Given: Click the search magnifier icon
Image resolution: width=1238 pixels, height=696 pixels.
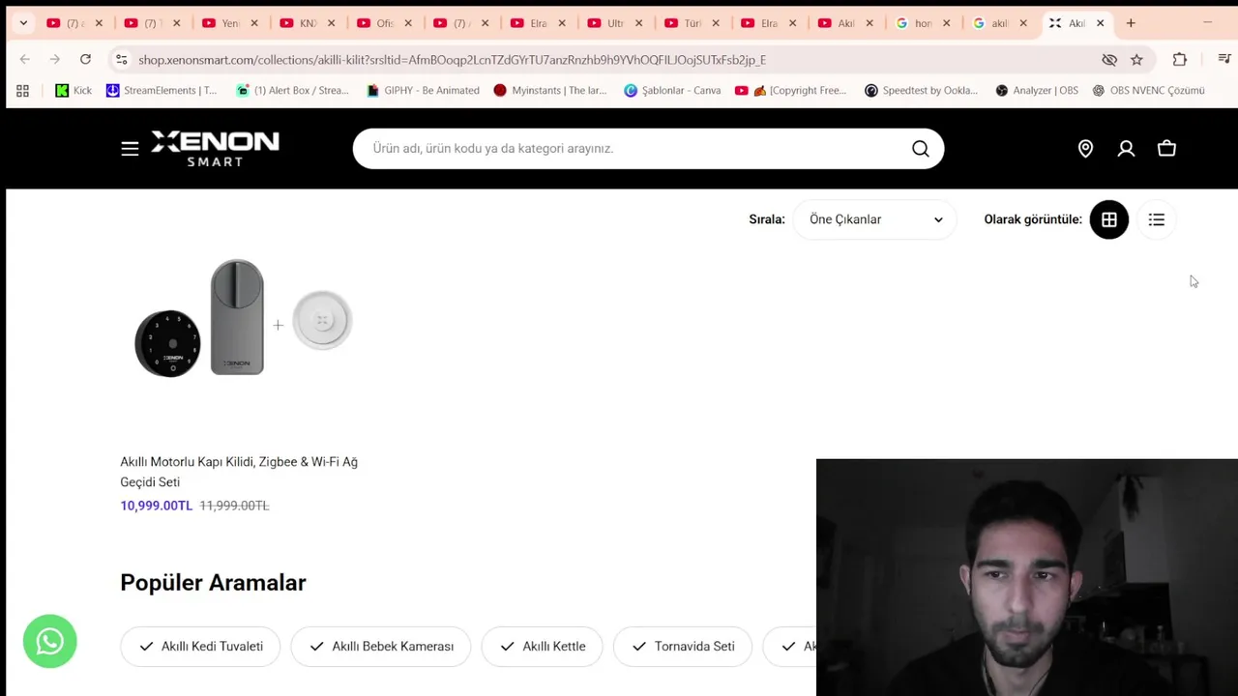Looking at the screenshot, I should point(920,149).
